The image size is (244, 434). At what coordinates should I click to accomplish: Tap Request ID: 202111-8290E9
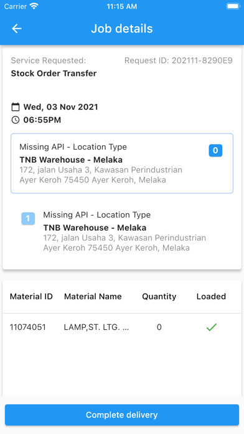click(x=179, y=60)
